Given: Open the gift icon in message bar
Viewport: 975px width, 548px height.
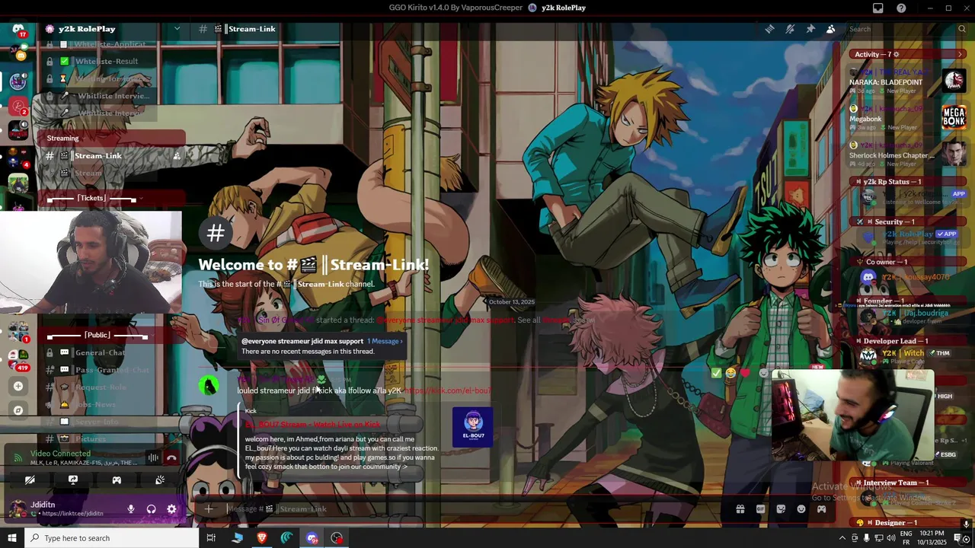Looking at the screenshot, I should point(740,509).
